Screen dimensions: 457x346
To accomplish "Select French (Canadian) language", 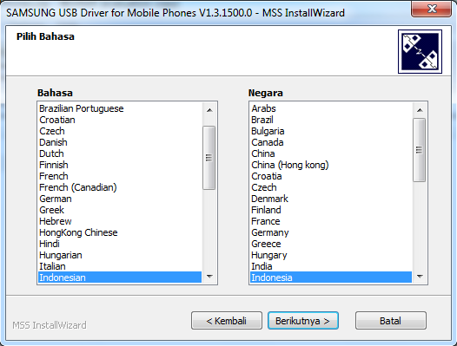I will [x=120, y=187].
